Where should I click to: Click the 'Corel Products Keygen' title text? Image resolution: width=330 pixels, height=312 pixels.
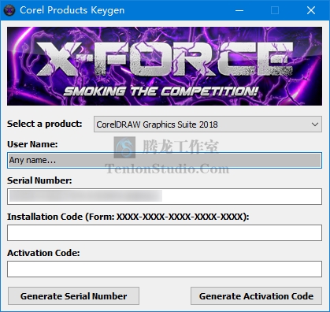click(72, 10)
